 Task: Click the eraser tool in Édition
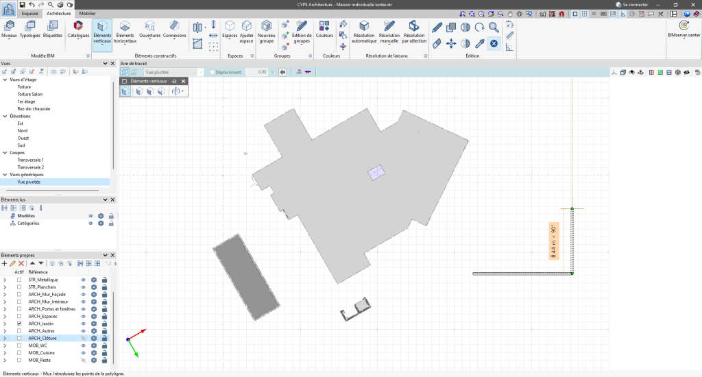437,43
